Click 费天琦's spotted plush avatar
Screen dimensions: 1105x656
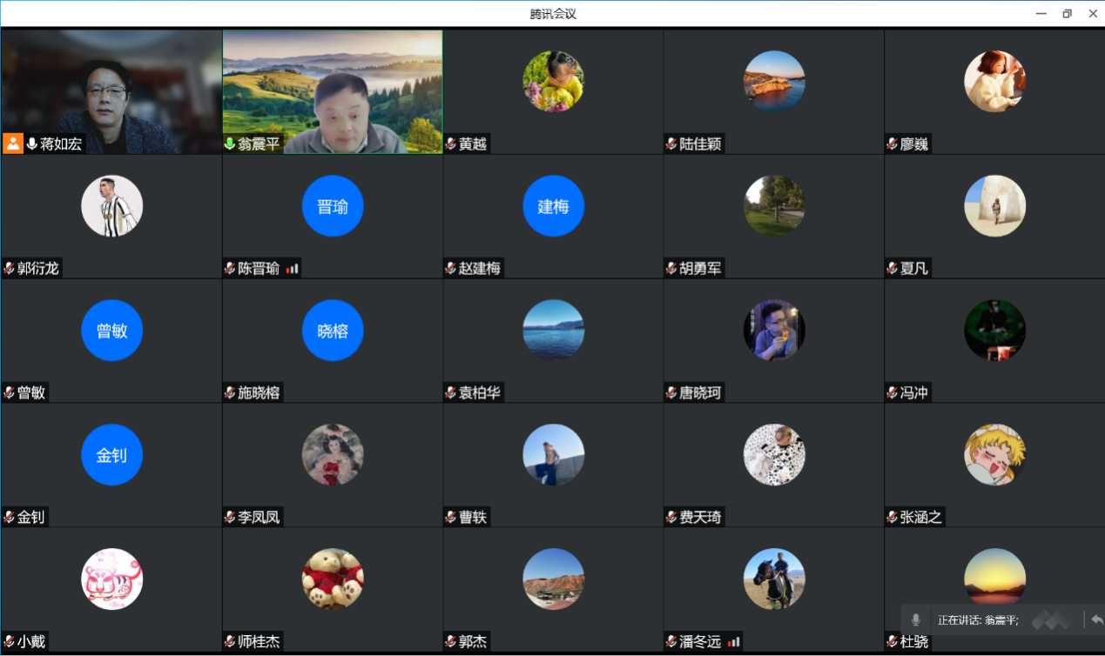coord(774,455)
